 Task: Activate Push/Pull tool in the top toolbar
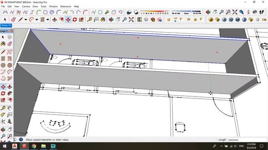click(x=54, y=20)
